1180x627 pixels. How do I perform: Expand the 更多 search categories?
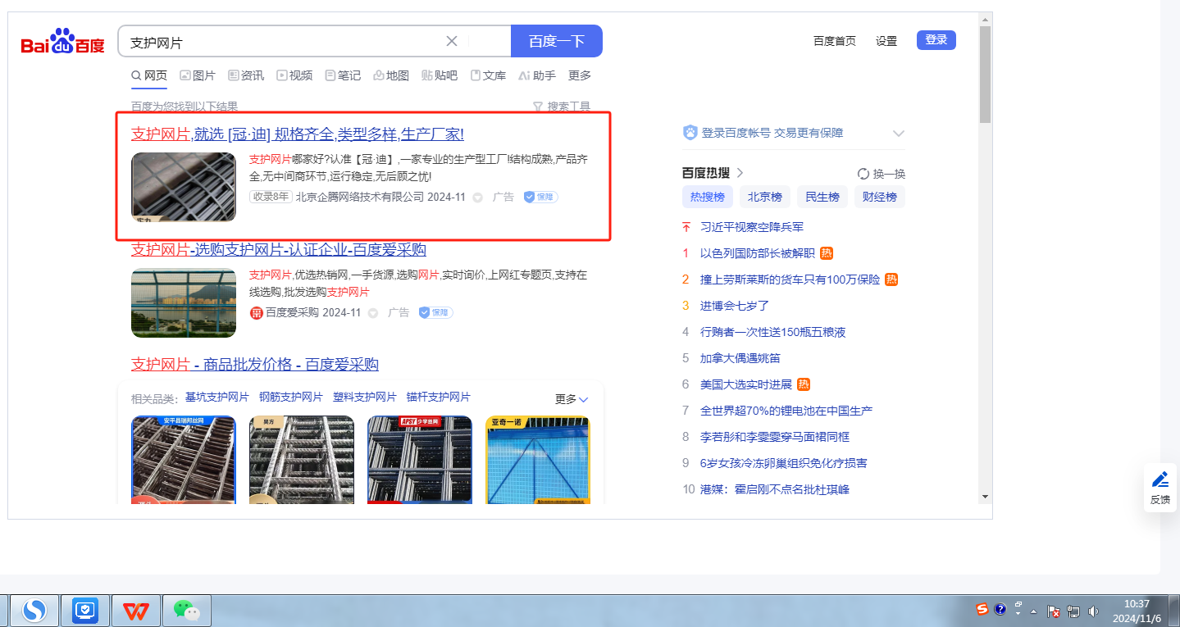coord(580,75)
